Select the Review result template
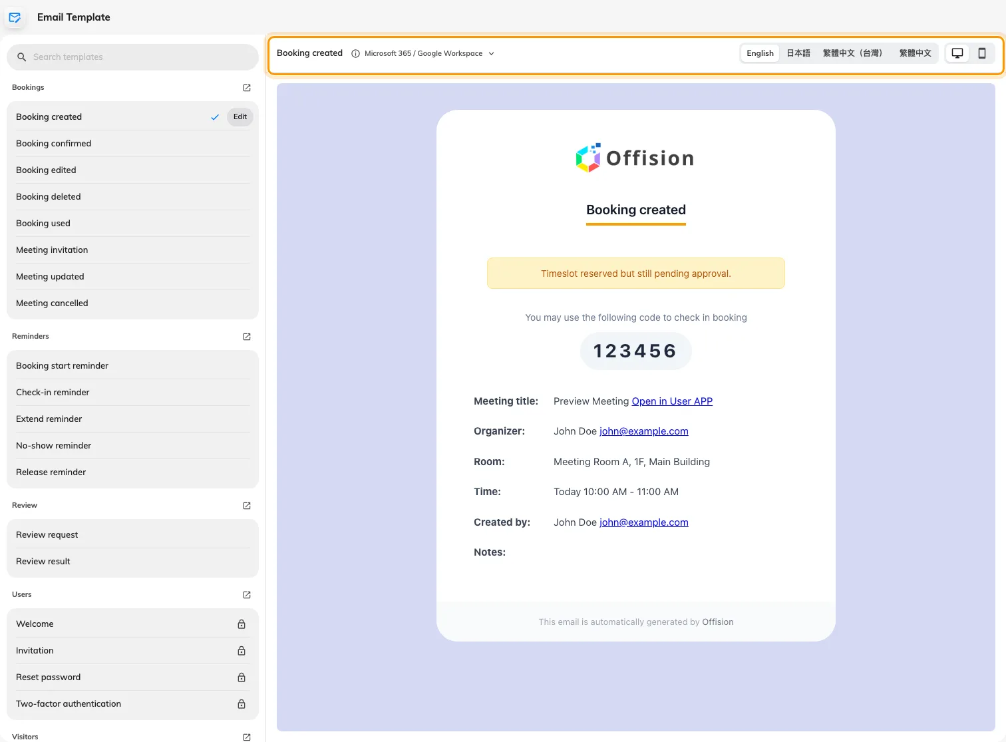This screenshot has height=742, width=1006. tap(132, 562)
